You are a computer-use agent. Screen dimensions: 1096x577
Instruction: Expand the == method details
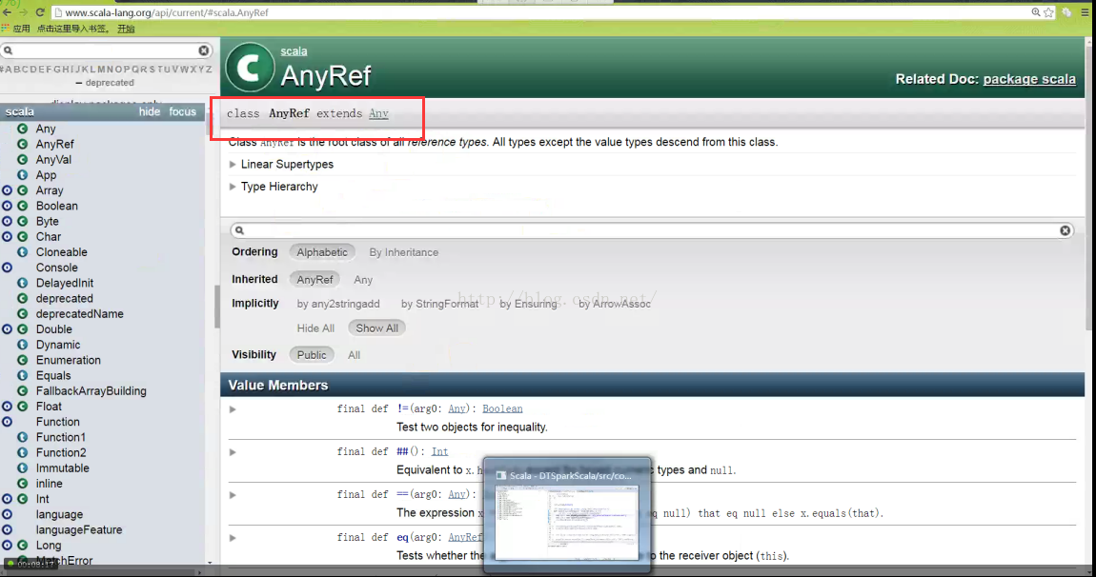click(233, 495)
